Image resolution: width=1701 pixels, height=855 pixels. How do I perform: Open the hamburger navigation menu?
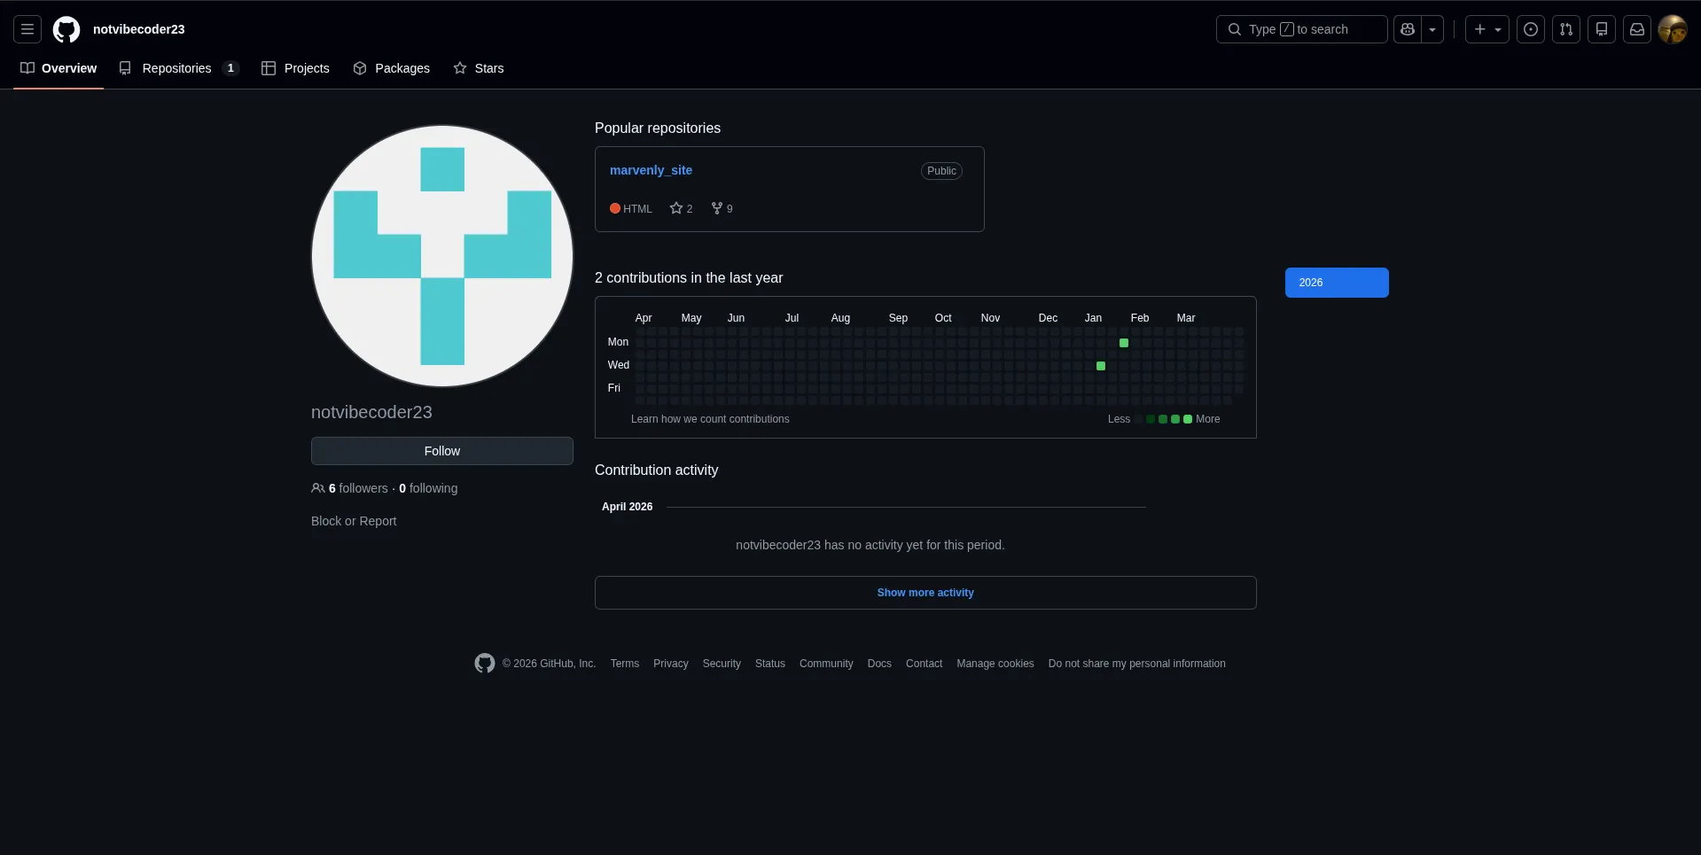pos(27,29)
